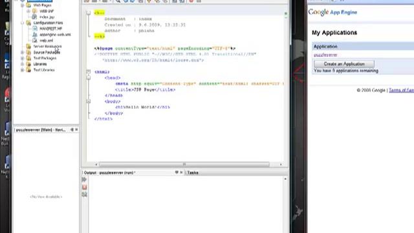Click green status mark on editor error stripe
Viewport: 414px width, 233px height.
pos(286,13)
